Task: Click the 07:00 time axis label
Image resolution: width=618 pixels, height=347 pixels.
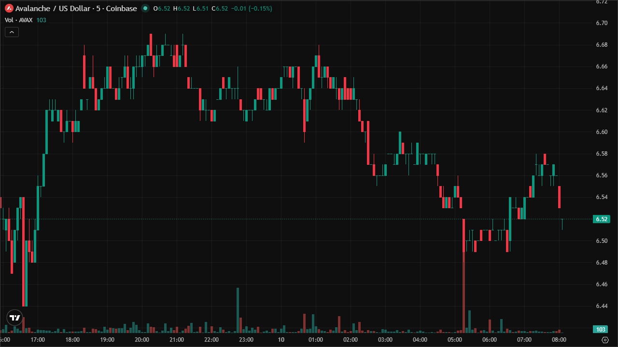Action: click(524, 340)
